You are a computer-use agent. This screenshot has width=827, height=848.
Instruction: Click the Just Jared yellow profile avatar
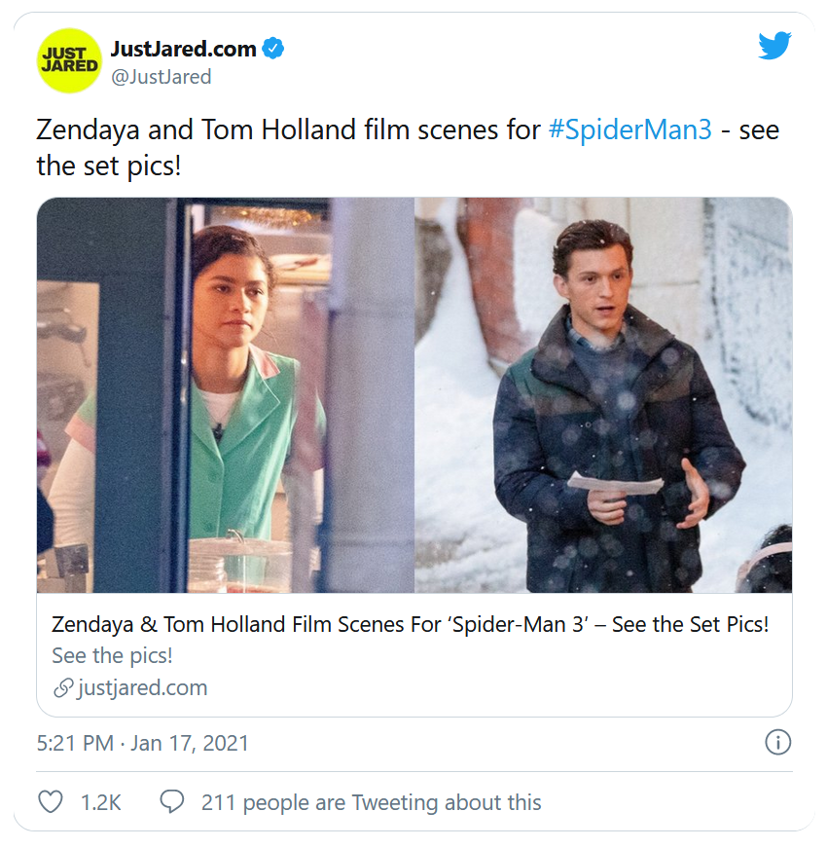tap(69, 61)
